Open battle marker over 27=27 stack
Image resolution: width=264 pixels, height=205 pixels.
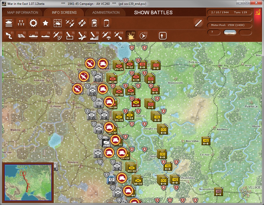pos(122,153)
